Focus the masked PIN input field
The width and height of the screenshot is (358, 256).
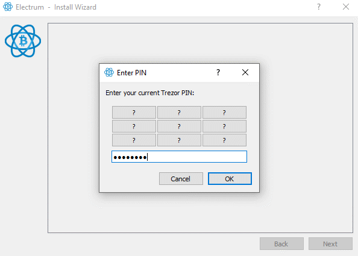point(179,157)
